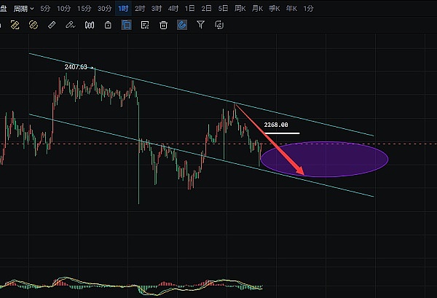Click the trash delete drawings icon
Screen dimensions: 437x298
164,25
